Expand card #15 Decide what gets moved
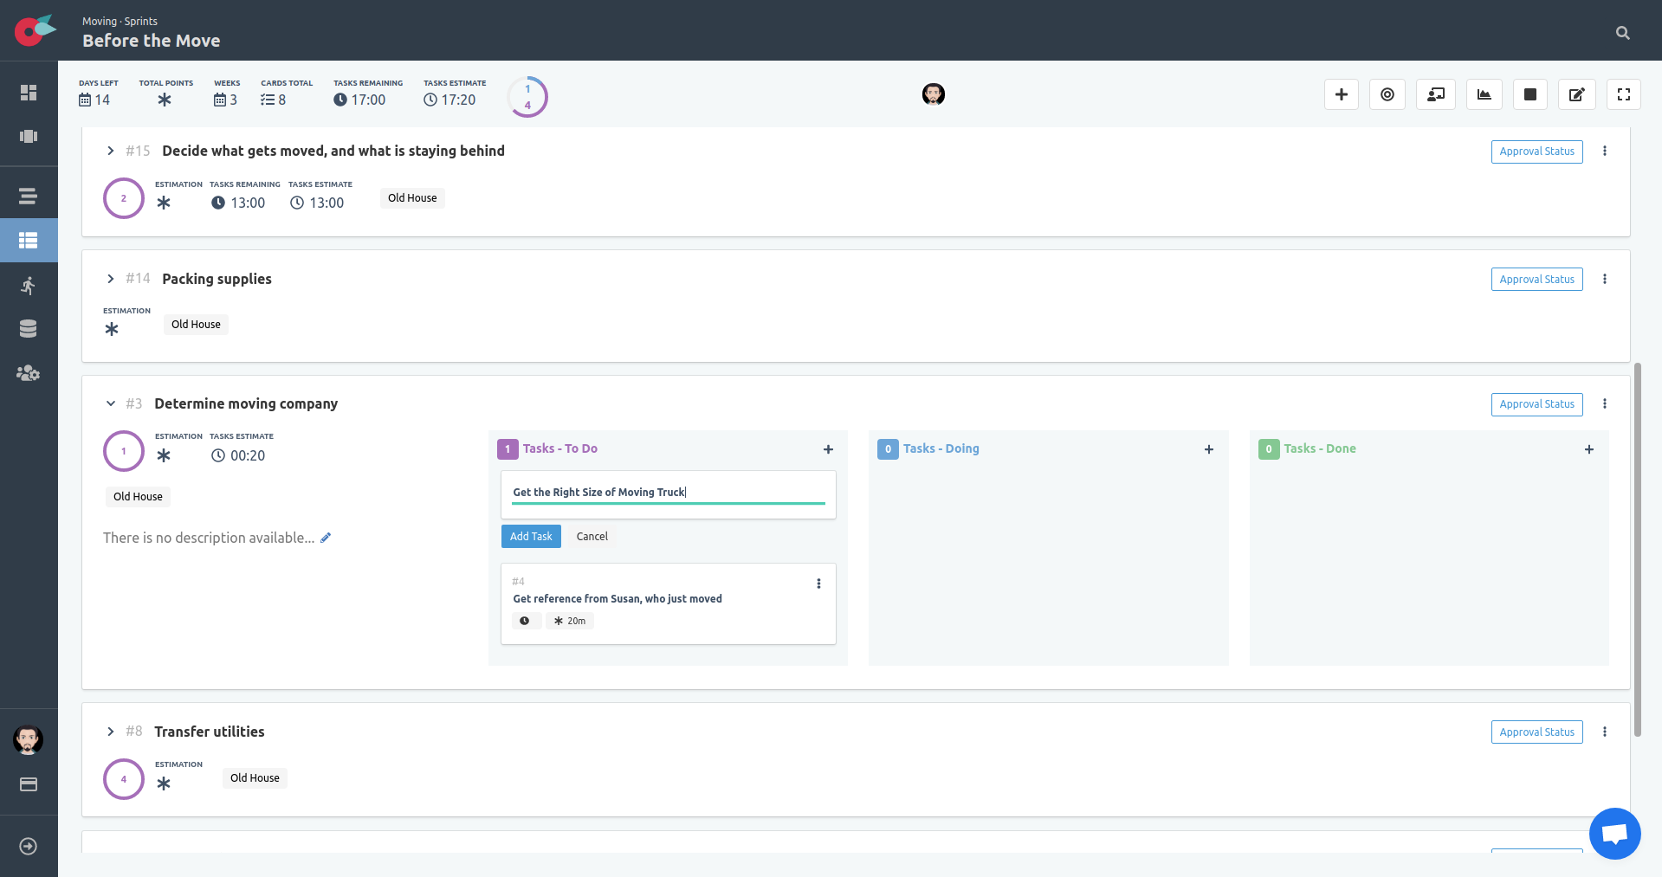 [110, 151]
